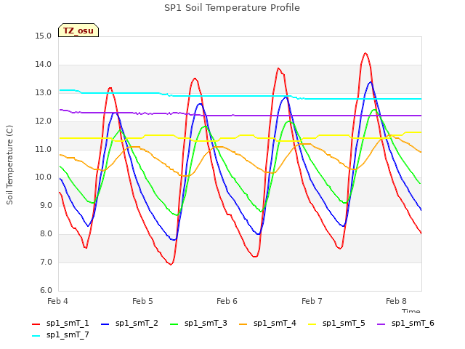This screenshot has width=465, height=349.
Task: Click the 13.0 y-axis tick label
Action: point(44,93)
